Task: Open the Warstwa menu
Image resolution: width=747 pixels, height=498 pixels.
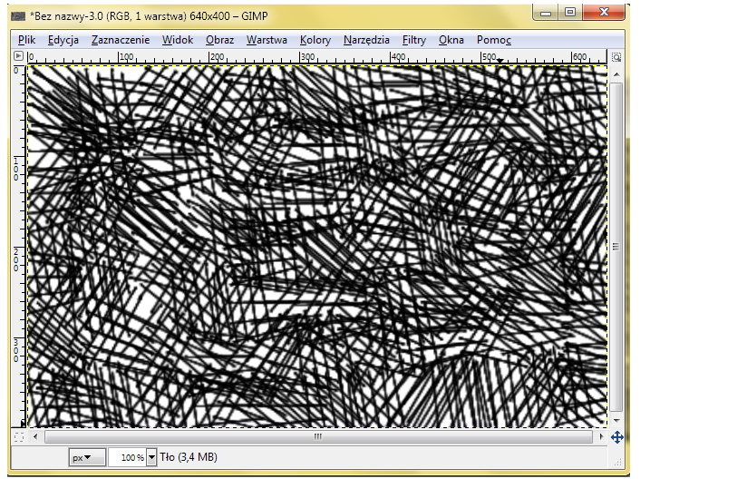Action: (267, 40)
